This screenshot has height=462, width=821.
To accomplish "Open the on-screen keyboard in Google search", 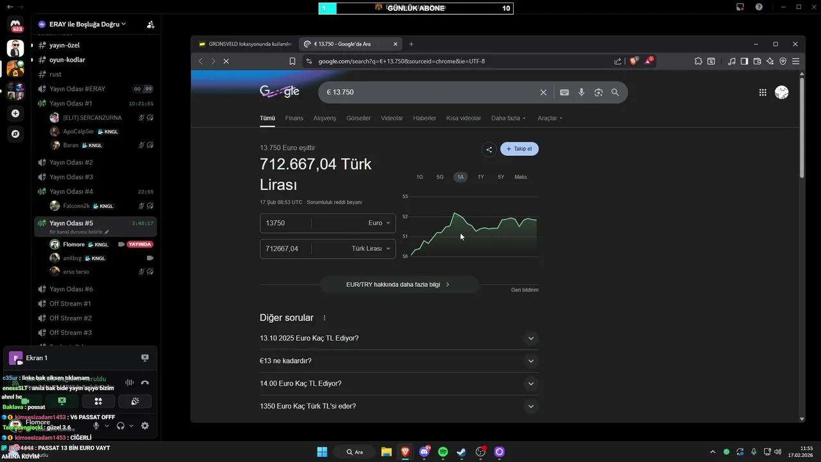I will point(564,92).
